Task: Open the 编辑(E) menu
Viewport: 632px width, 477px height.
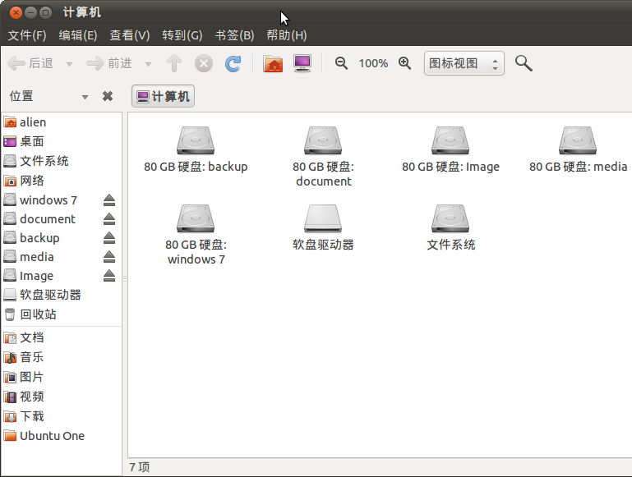Action: point(78,35)
